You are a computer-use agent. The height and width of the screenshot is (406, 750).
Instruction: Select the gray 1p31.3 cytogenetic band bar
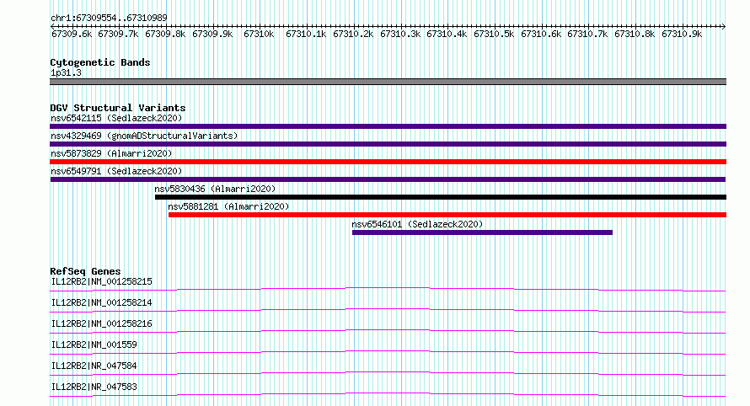tap(388, 82)
